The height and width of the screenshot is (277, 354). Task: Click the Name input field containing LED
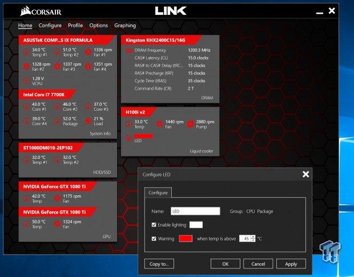(195, 211)
